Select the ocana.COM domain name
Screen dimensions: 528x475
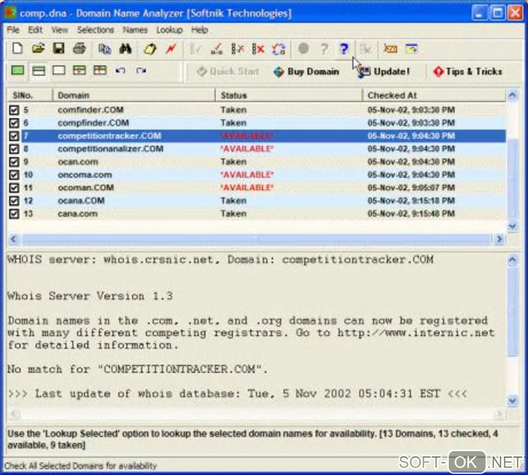[x=81, y=201]
